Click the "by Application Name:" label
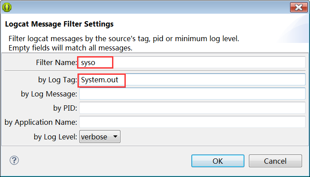The image size is (310, 177). (41, 122)
